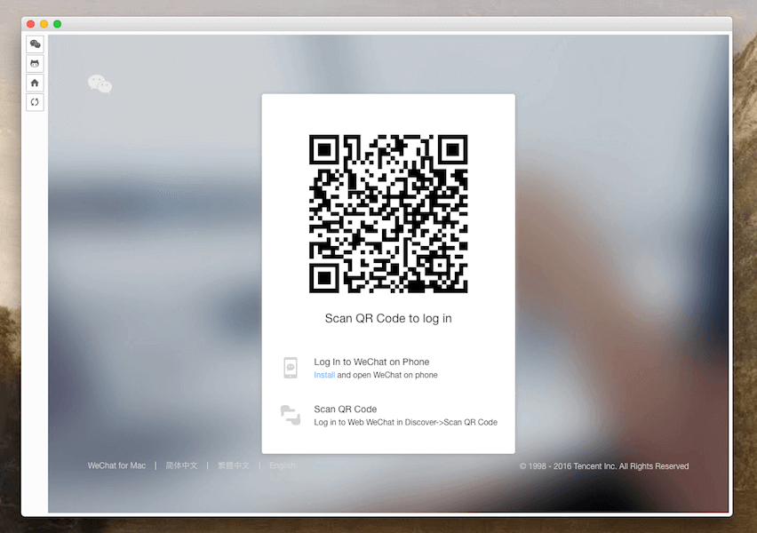This screenshot has width=757, height=533.
Task: Click 'Log in to Web WeChat in Discover' text
Action: tap(405, 423)
